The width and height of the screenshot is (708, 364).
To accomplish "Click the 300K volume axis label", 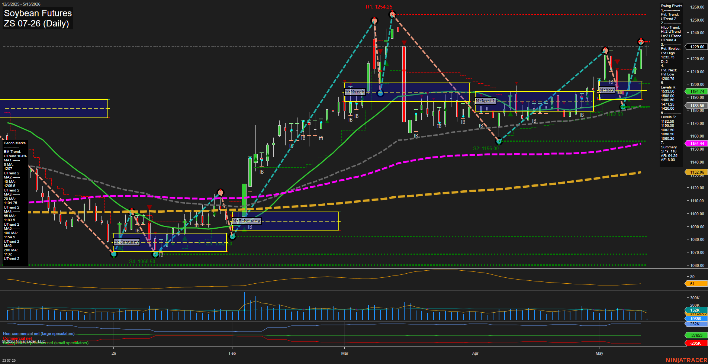I will tap(695, 298).
